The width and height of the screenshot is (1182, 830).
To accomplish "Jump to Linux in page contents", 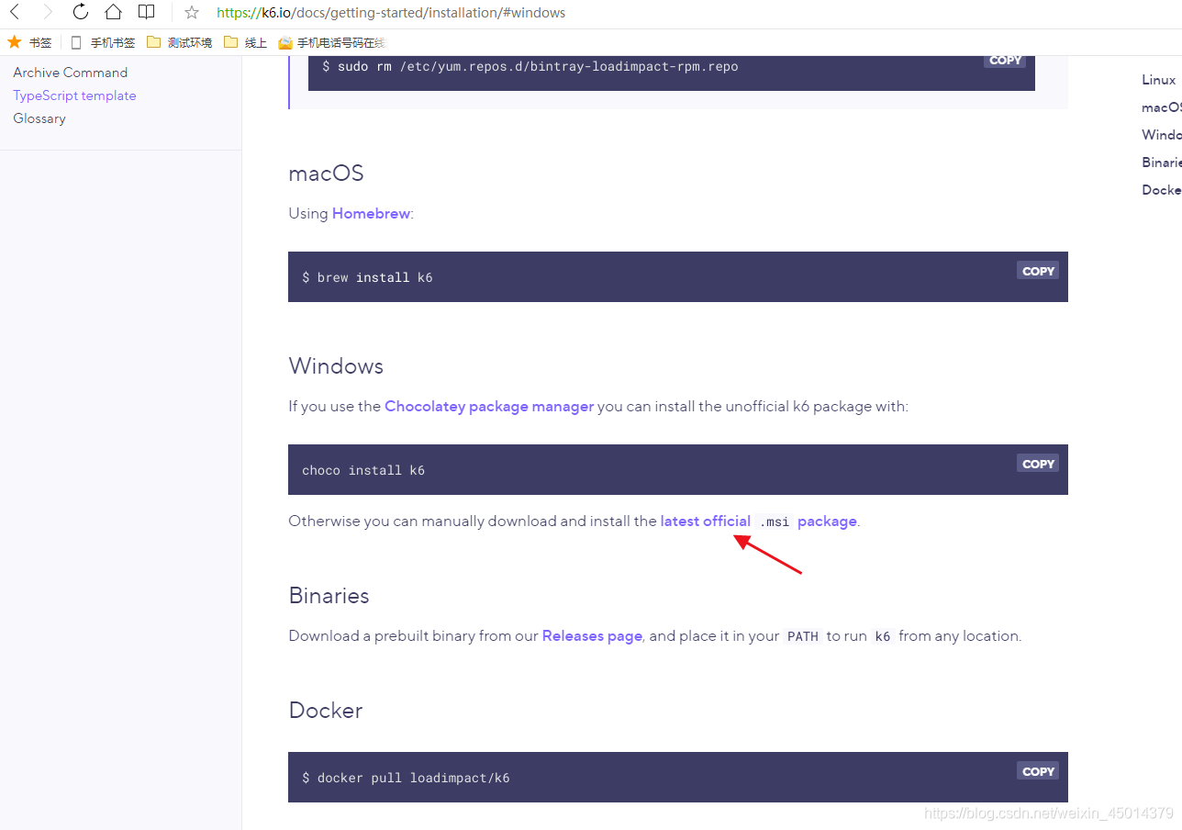I will click(x=1158, y=80).
